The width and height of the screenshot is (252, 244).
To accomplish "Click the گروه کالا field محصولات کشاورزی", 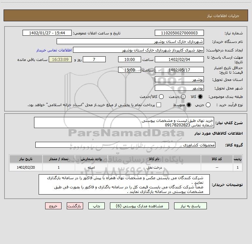I will (x=125, y=145).
